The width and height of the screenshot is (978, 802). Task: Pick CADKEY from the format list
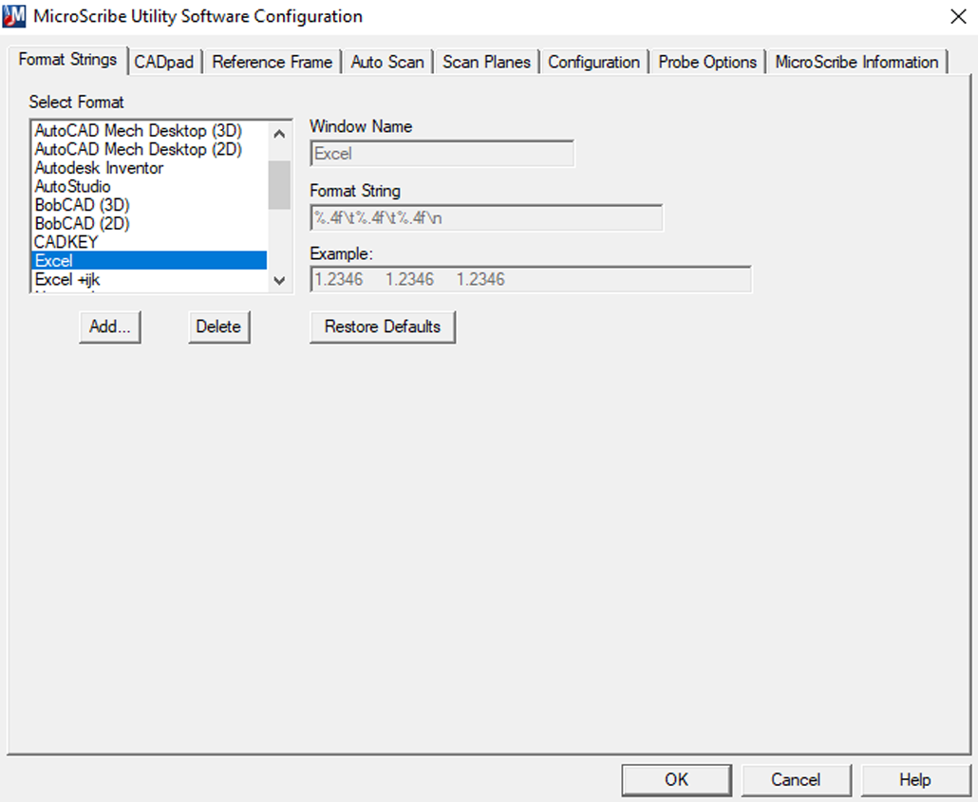(150, 242)
